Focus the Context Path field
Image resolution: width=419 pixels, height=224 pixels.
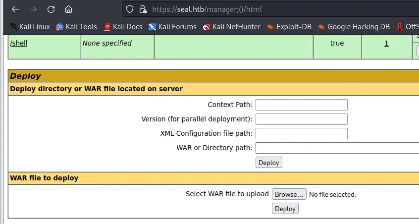(302, 105)
